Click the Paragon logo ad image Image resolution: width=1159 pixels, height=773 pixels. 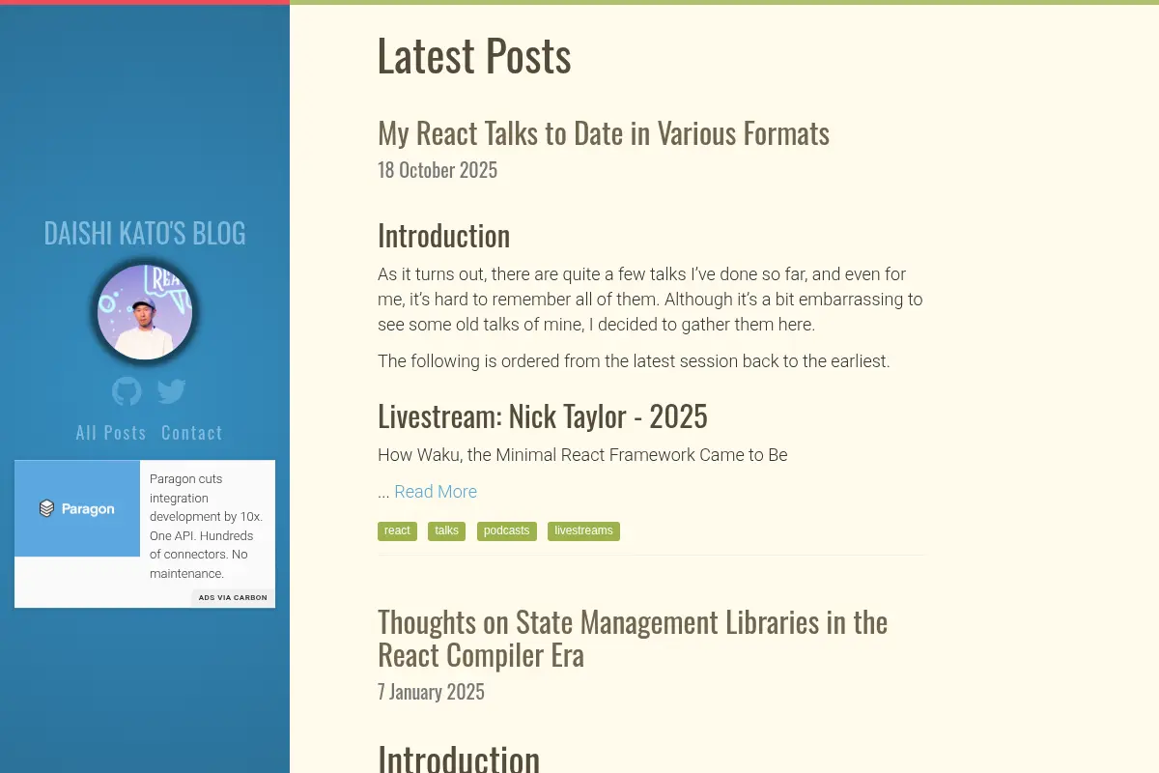point(77,508)
